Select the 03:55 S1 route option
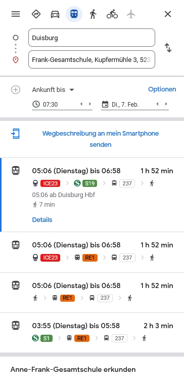This screenshot has height=383, width=184. click(92, 332)
